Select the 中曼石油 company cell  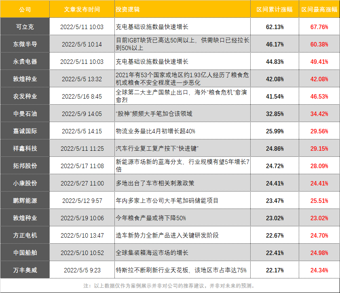pos(25,114)
